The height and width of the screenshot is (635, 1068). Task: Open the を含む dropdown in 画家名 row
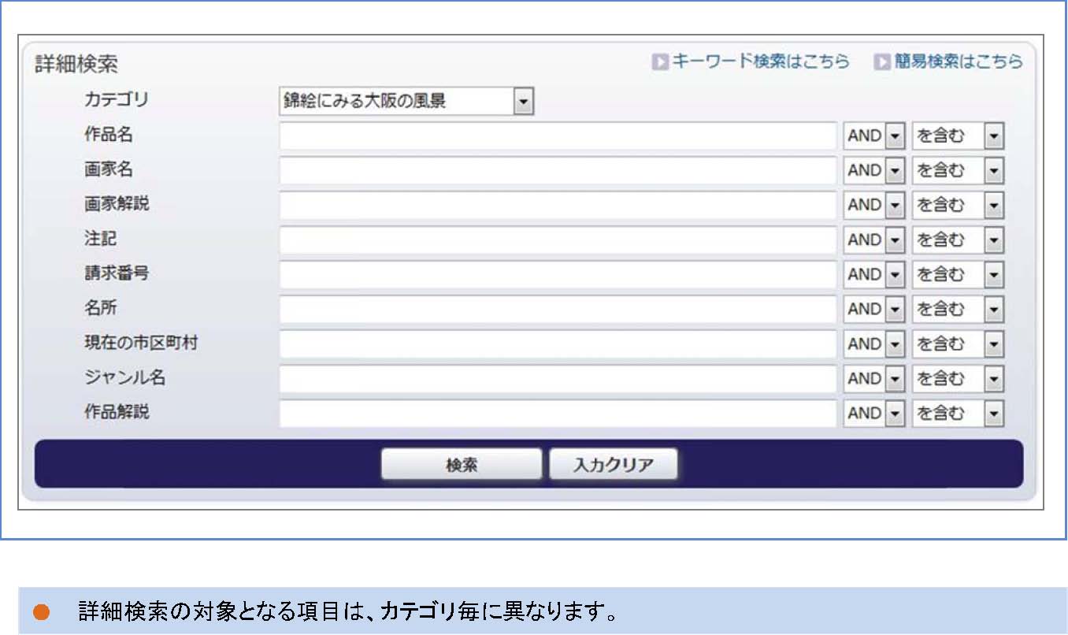point(959,170)
